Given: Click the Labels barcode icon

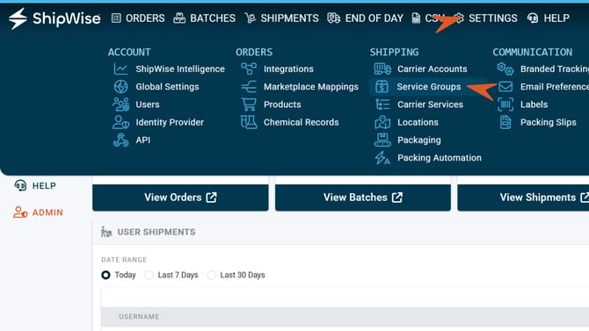Looking at the screenshot, I should pyautogui.click(x=505, y=104).
